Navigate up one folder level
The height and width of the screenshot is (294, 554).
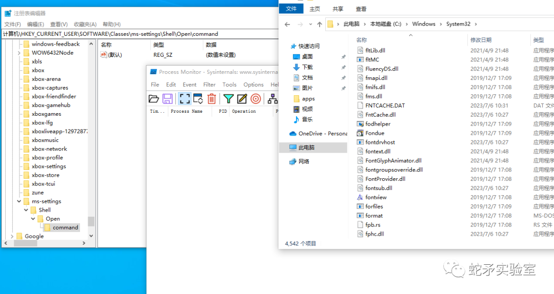(x=320, y=25)
